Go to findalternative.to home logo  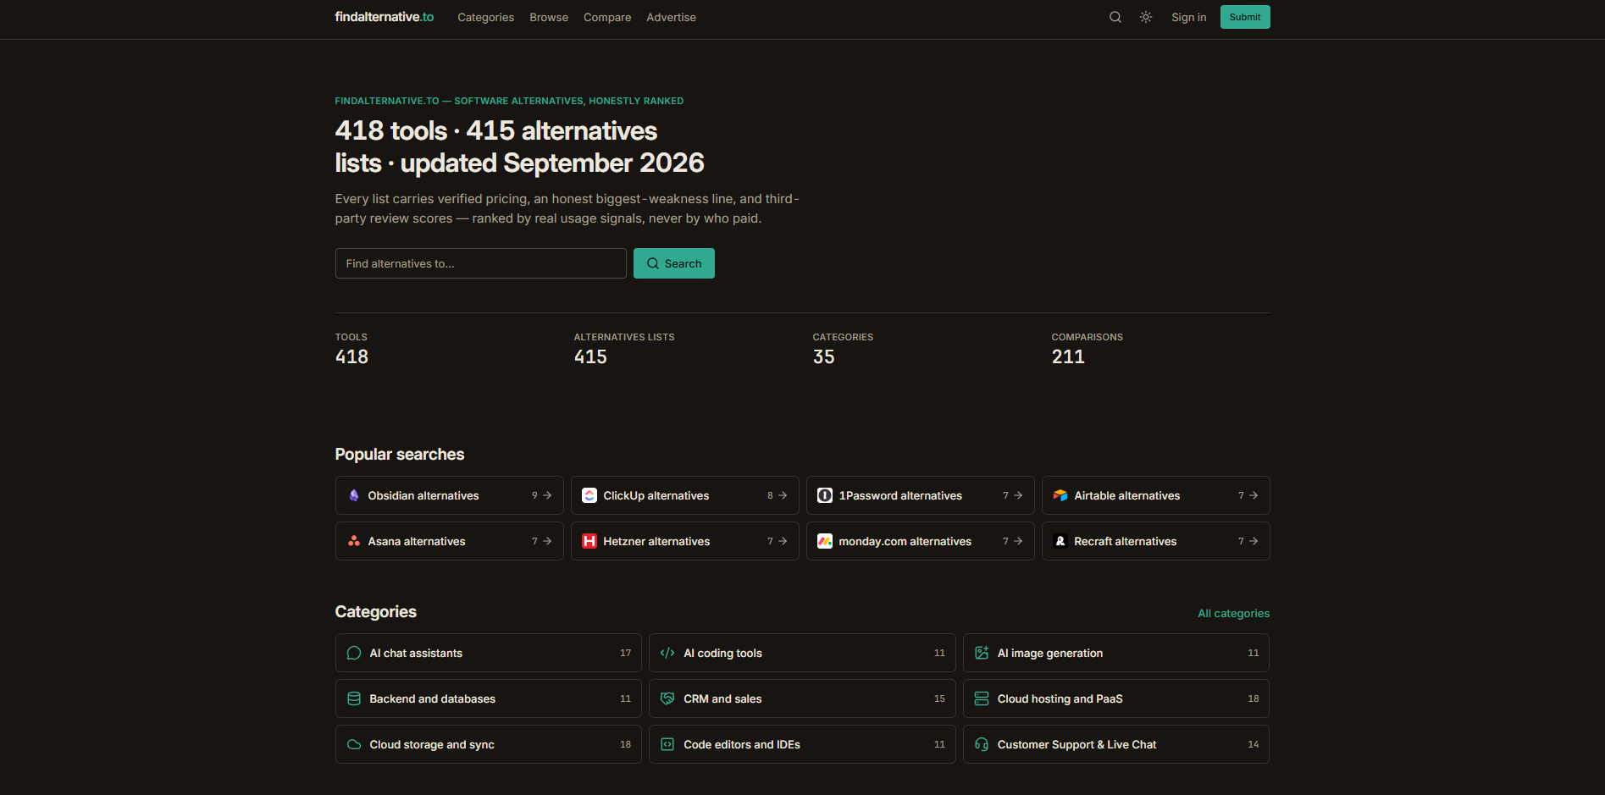pyautogui.click(x=385, y=17)
